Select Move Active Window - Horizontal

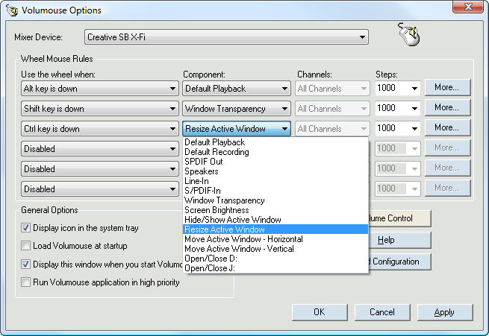(x=243, y=239)
